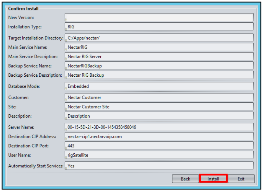Select the 'Backup Service Name:' label
The height and width of the screenshot is (191, 263).
(30, 66)
